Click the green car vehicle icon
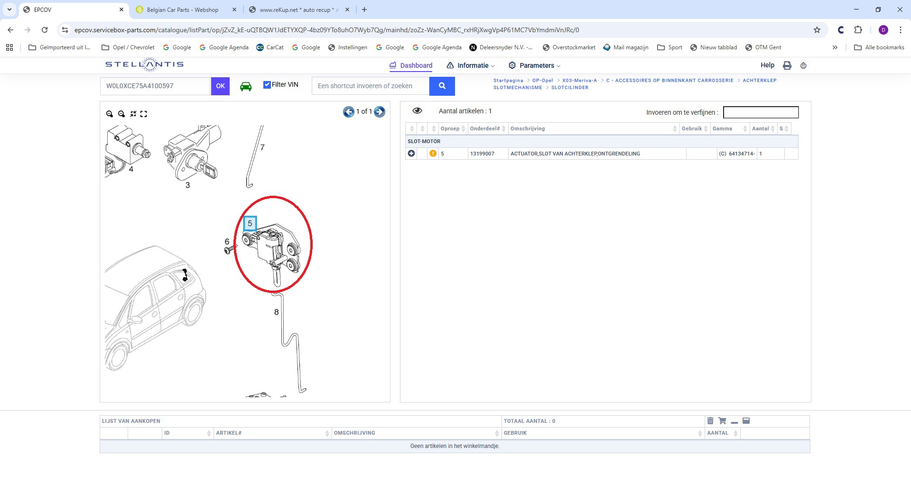Viewport: 911px width, 493px height. 246,86
